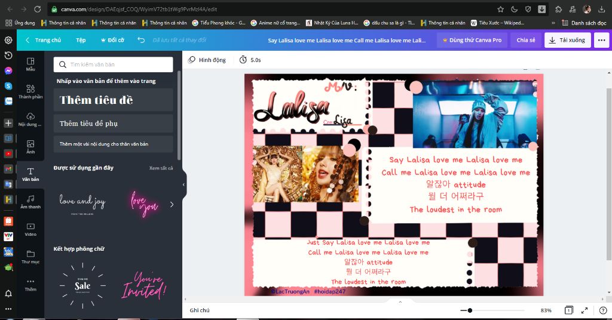
Task: Go back to Trang chủ
Action: 43,40
